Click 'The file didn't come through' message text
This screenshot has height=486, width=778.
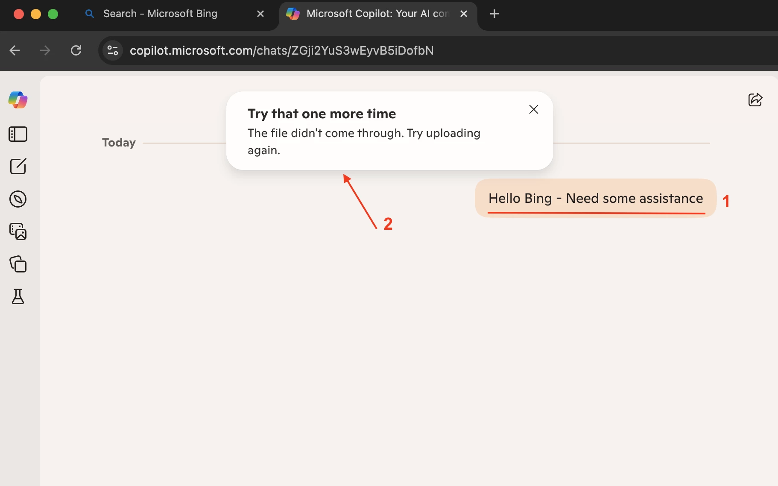click(364, 142)
